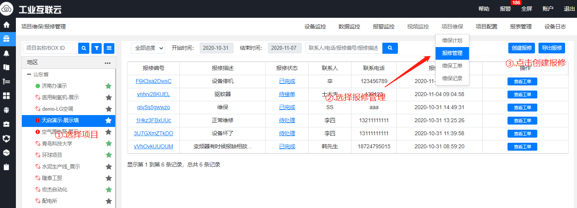The image size is (577, 208).
Task: Toggle favorite star for demo-LG空调
Action: click(108, 109)
